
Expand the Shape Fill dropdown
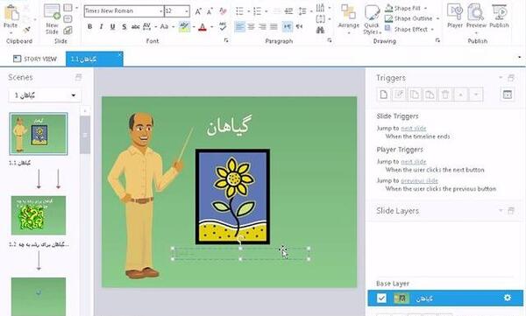pyautogui.click(x=426, y=8)
